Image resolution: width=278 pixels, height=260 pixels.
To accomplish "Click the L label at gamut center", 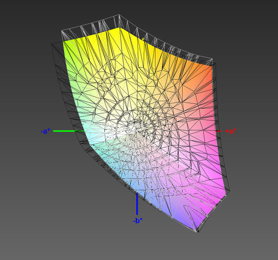I will (142, 125).
